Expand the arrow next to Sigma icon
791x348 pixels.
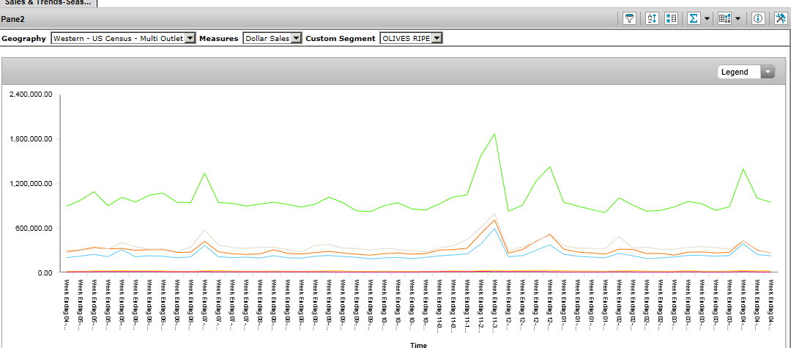coord(707,19)
